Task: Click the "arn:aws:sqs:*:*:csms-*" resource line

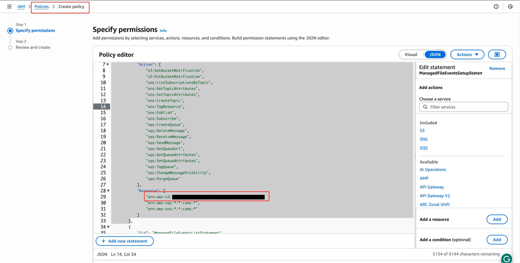Action: (173, 203)
